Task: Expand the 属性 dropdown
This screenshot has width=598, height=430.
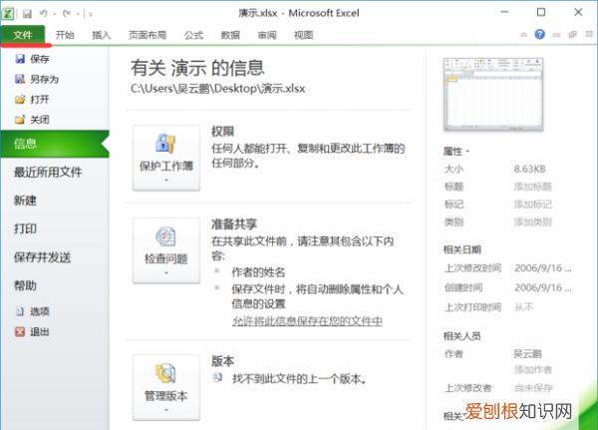Action: (x=456, y=152)
